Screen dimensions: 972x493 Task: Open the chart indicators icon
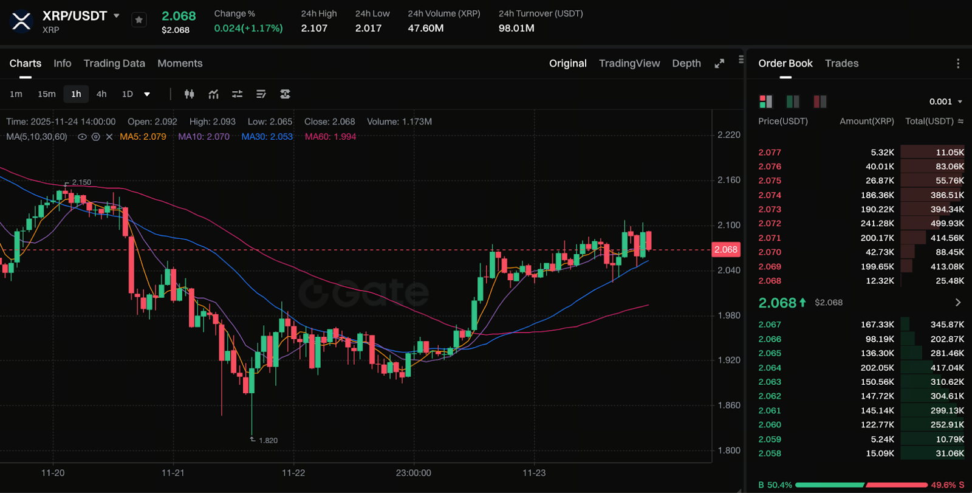coord(213,94)
